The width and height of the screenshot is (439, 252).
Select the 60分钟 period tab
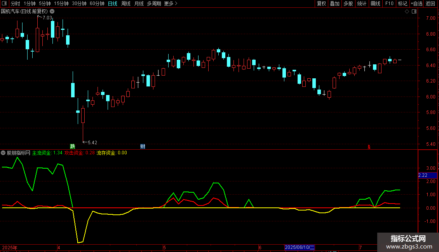click(x=97, y=3)
